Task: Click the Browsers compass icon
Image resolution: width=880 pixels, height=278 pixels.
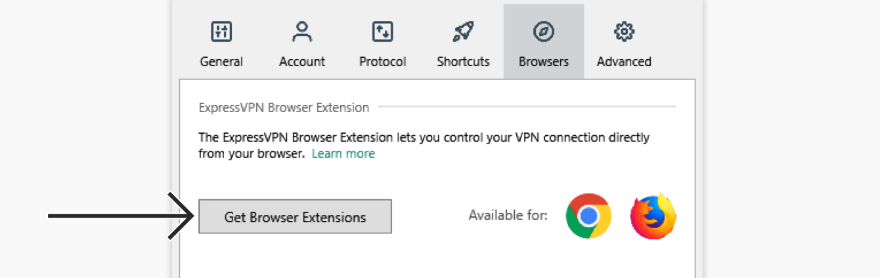Action: click(544, 31)
